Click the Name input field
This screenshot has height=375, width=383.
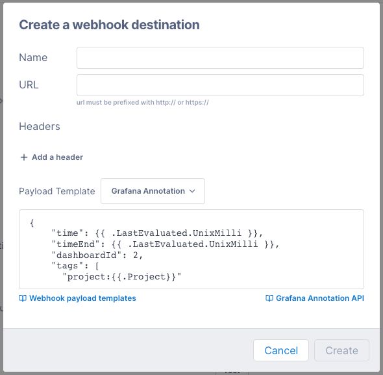(x=220, y=58)
